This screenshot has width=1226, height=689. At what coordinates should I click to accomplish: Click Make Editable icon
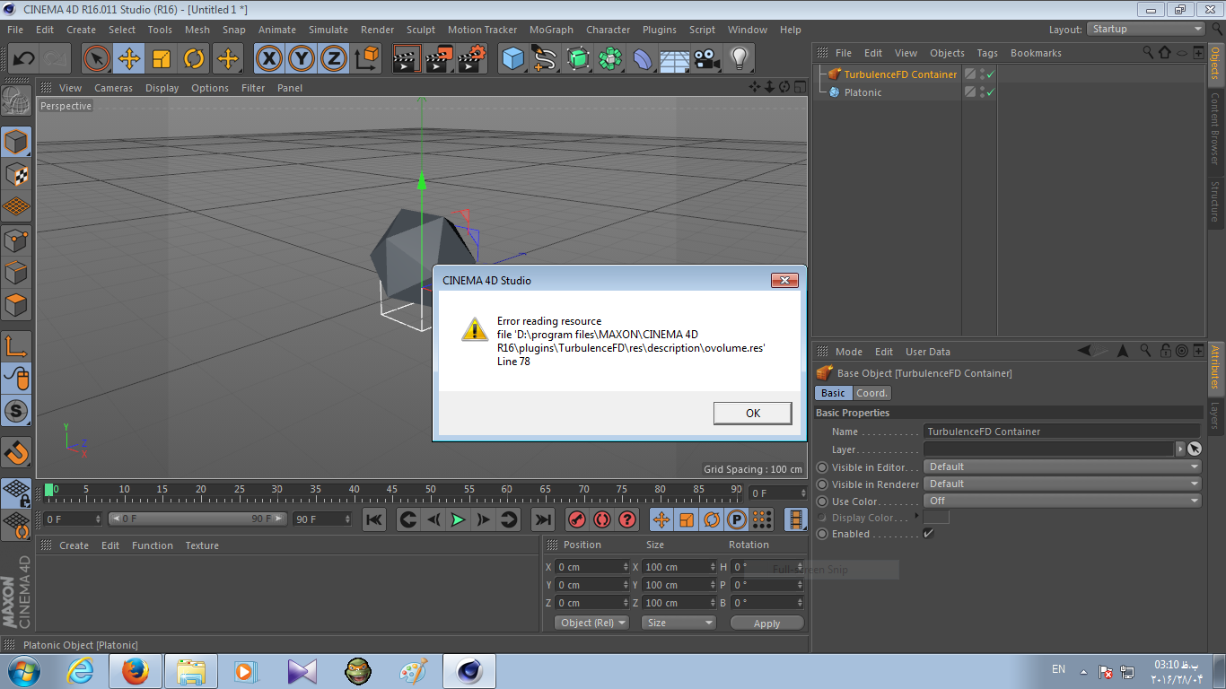click(16, 100)
